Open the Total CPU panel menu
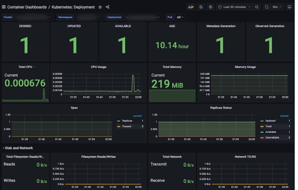The width and height of the screenshot is (298, 190). coord(27,67)
